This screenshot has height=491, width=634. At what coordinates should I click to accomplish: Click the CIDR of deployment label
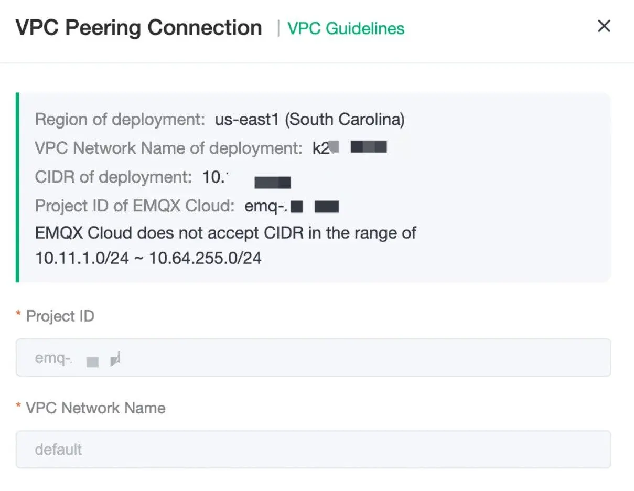coord(113,177)
